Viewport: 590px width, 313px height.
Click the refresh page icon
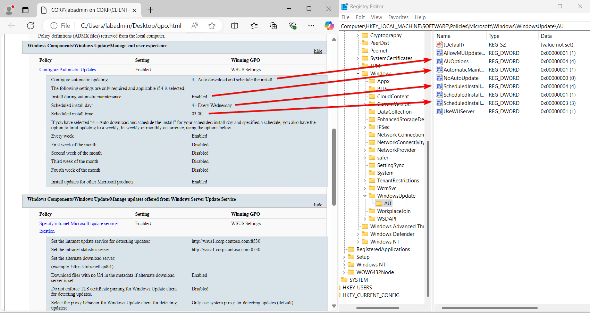30,25
